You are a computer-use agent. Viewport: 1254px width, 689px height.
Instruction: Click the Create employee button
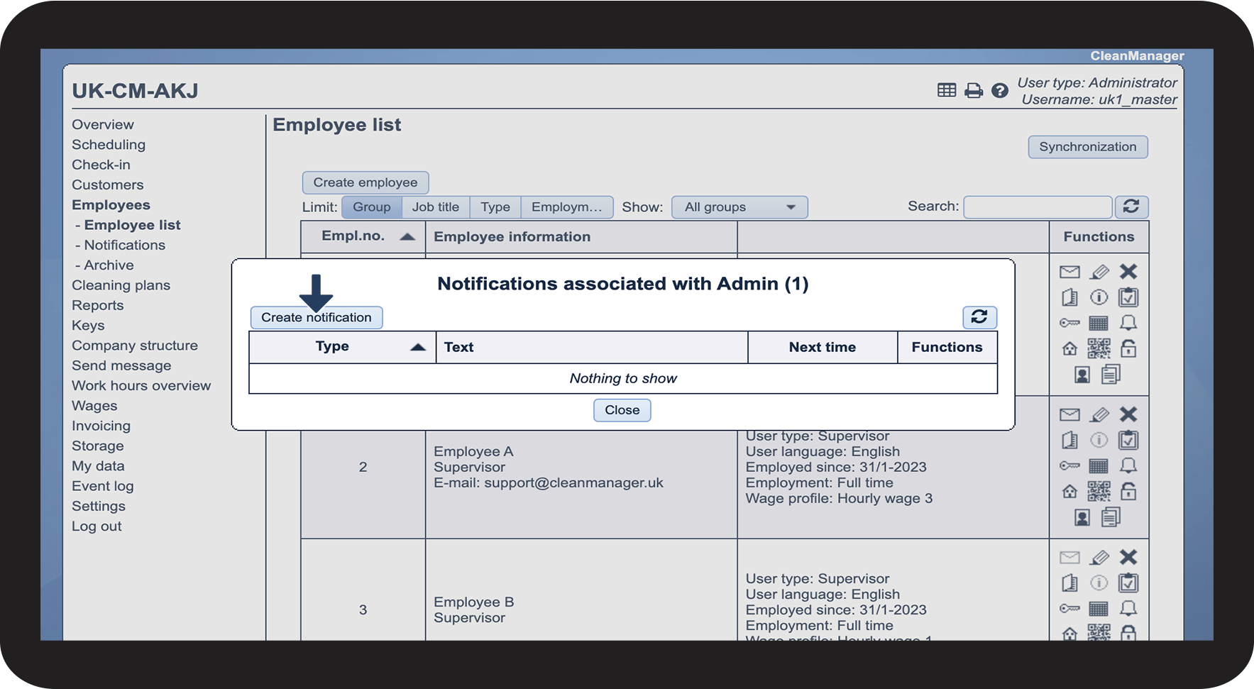click(x=365, y=182)
